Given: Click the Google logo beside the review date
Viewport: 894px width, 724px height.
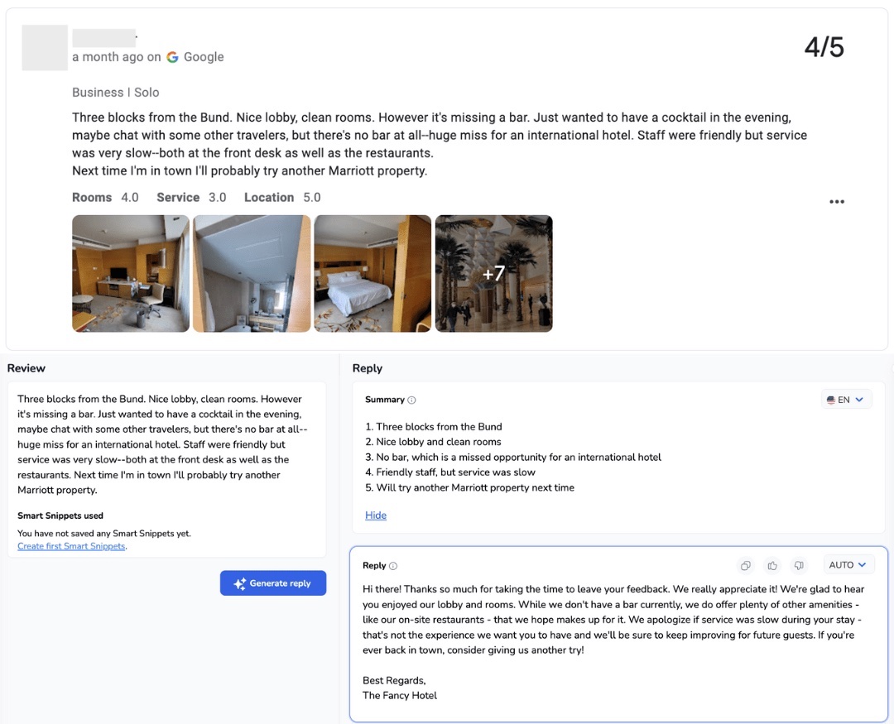Looking at the screenshot, I should 171,57.
